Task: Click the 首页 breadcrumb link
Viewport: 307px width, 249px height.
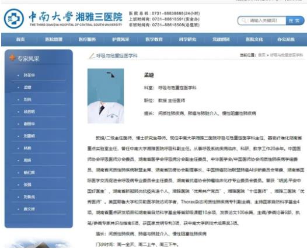Action: (261, 55)
